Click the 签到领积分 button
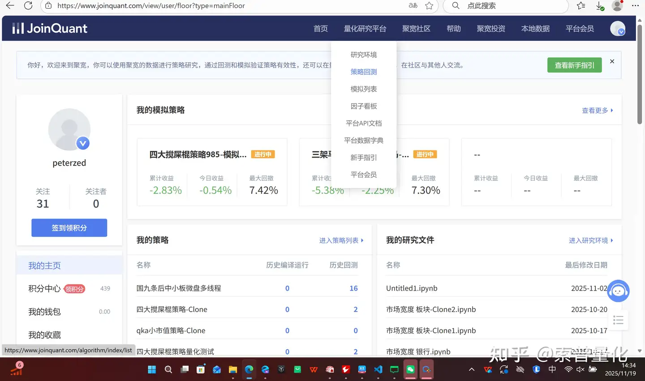The image size is (645, 381). point(69,228)
